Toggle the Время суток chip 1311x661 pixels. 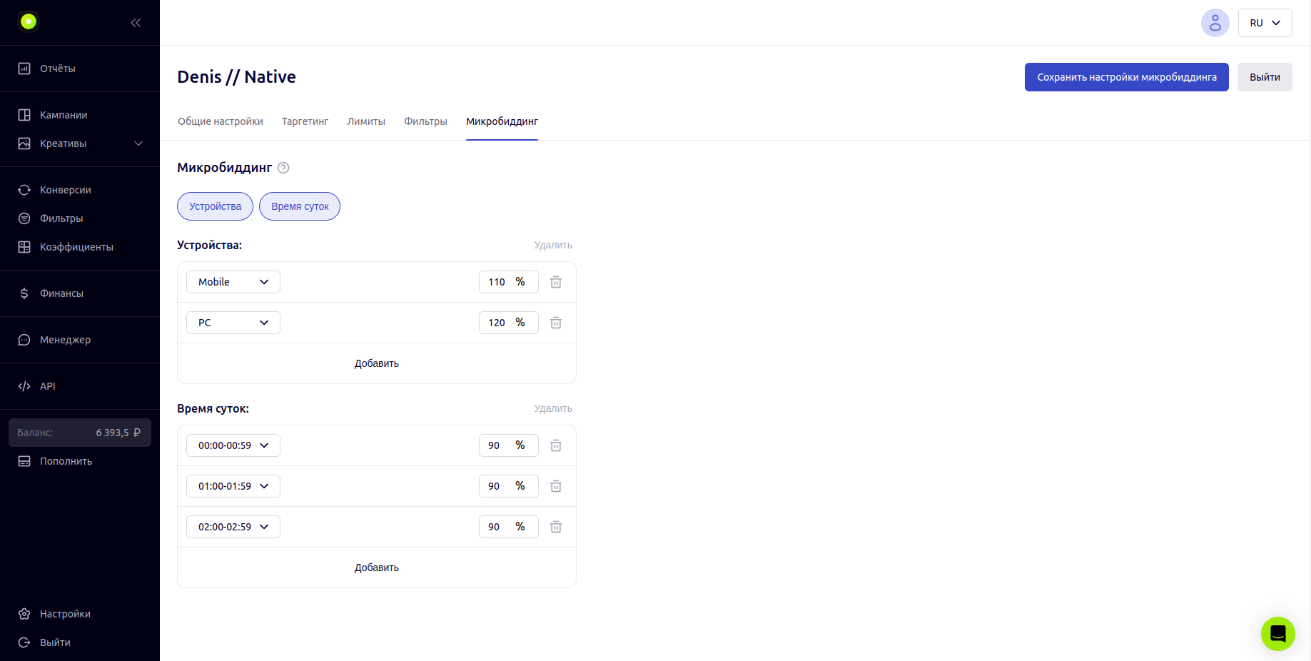[x=300, y=206]
